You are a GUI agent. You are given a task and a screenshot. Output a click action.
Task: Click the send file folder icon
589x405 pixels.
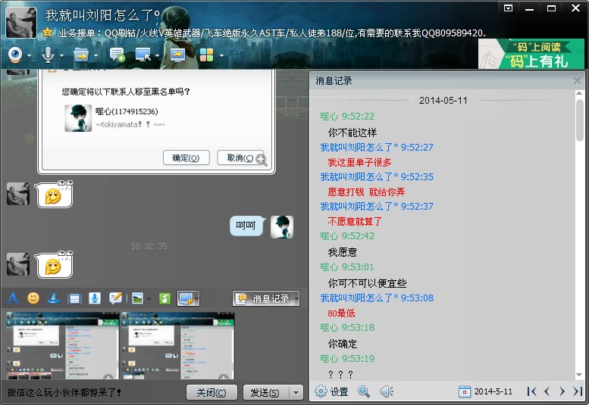[80, 55]
